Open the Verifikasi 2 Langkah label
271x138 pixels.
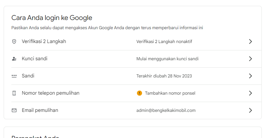point(44,41)
